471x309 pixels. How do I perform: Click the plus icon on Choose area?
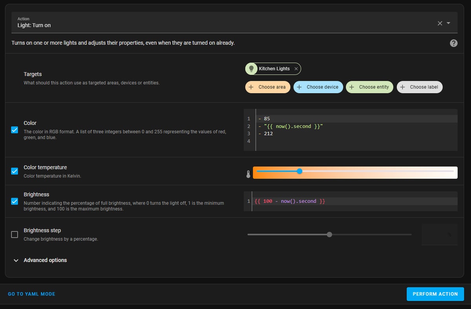pyautogui.click(x=251, y=87)
